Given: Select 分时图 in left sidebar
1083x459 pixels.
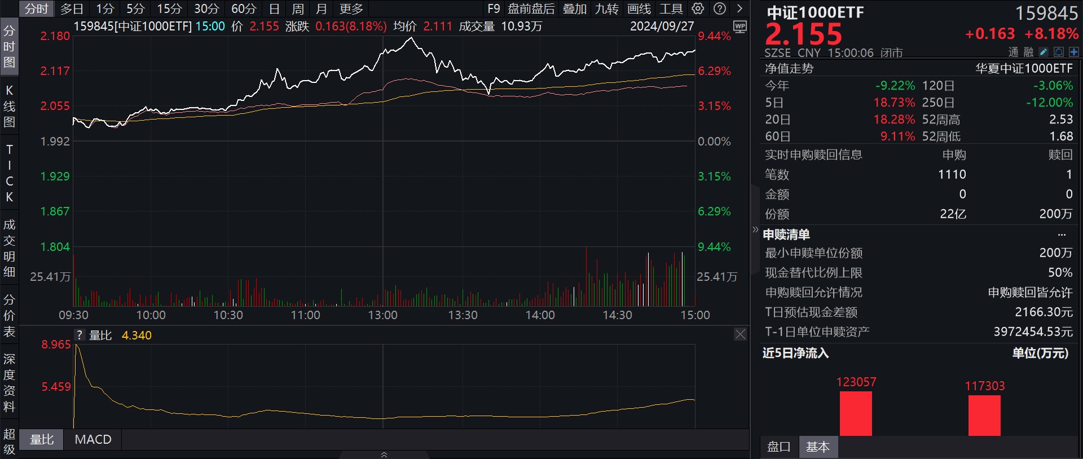Looking at the screenshot, I should point(9,46).
